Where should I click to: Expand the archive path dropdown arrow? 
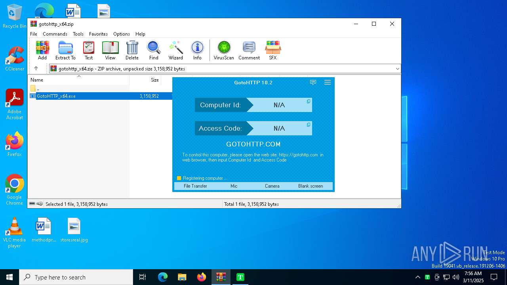click(x=397, y=68)
